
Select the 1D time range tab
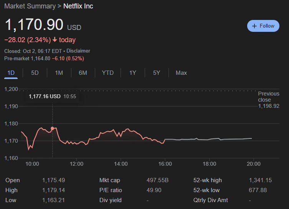11,73
